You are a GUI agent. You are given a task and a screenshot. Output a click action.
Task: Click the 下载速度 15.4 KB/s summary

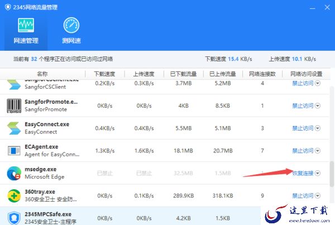point(228,59)
